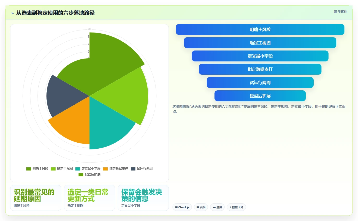Toggle the 指定数据责任 legend entry
The image size is (358, 221).
click(116, 169)
